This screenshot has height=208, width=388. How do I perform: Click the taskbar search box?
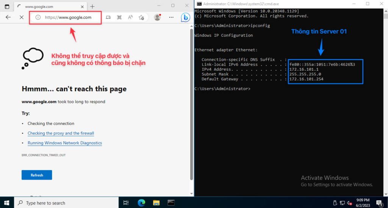pyautogui.click(x=66, y=203)
